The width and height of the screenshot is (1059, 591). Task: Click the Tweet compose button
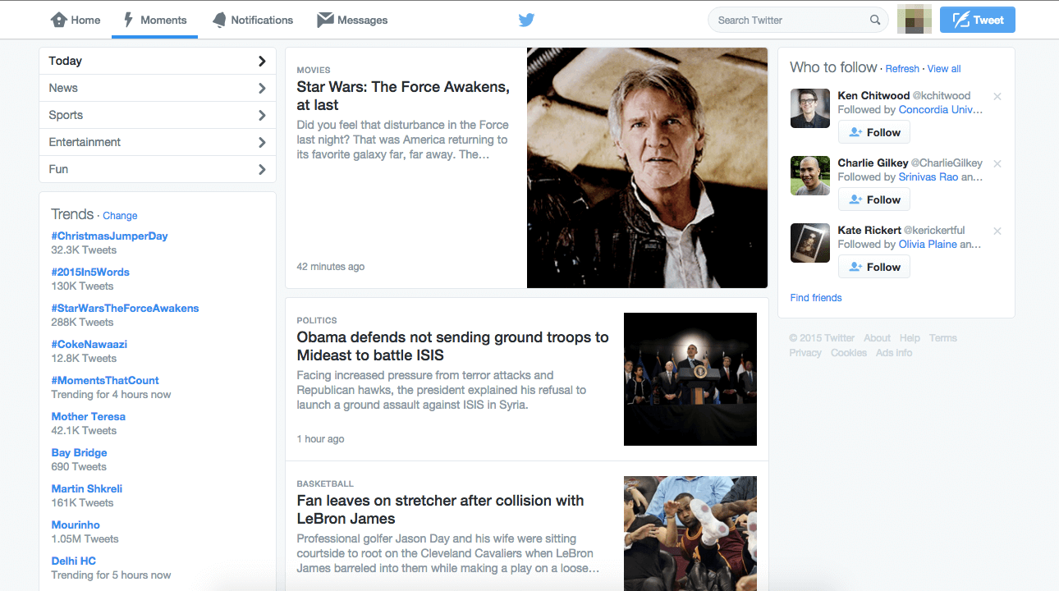978,20
